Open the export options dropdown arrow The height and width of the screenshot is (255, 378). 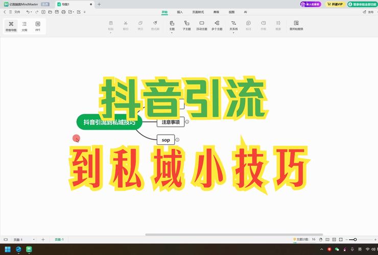click(x=73, y=12)
